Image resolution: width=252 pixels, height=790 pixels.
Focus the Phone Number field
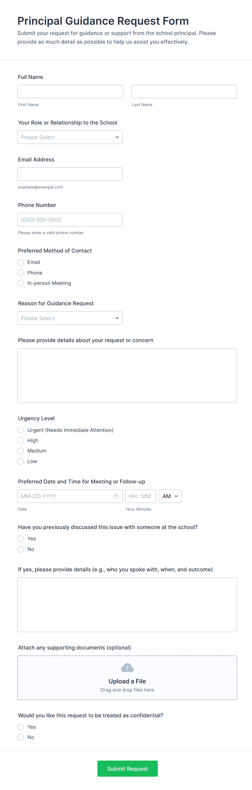point(70,219)
